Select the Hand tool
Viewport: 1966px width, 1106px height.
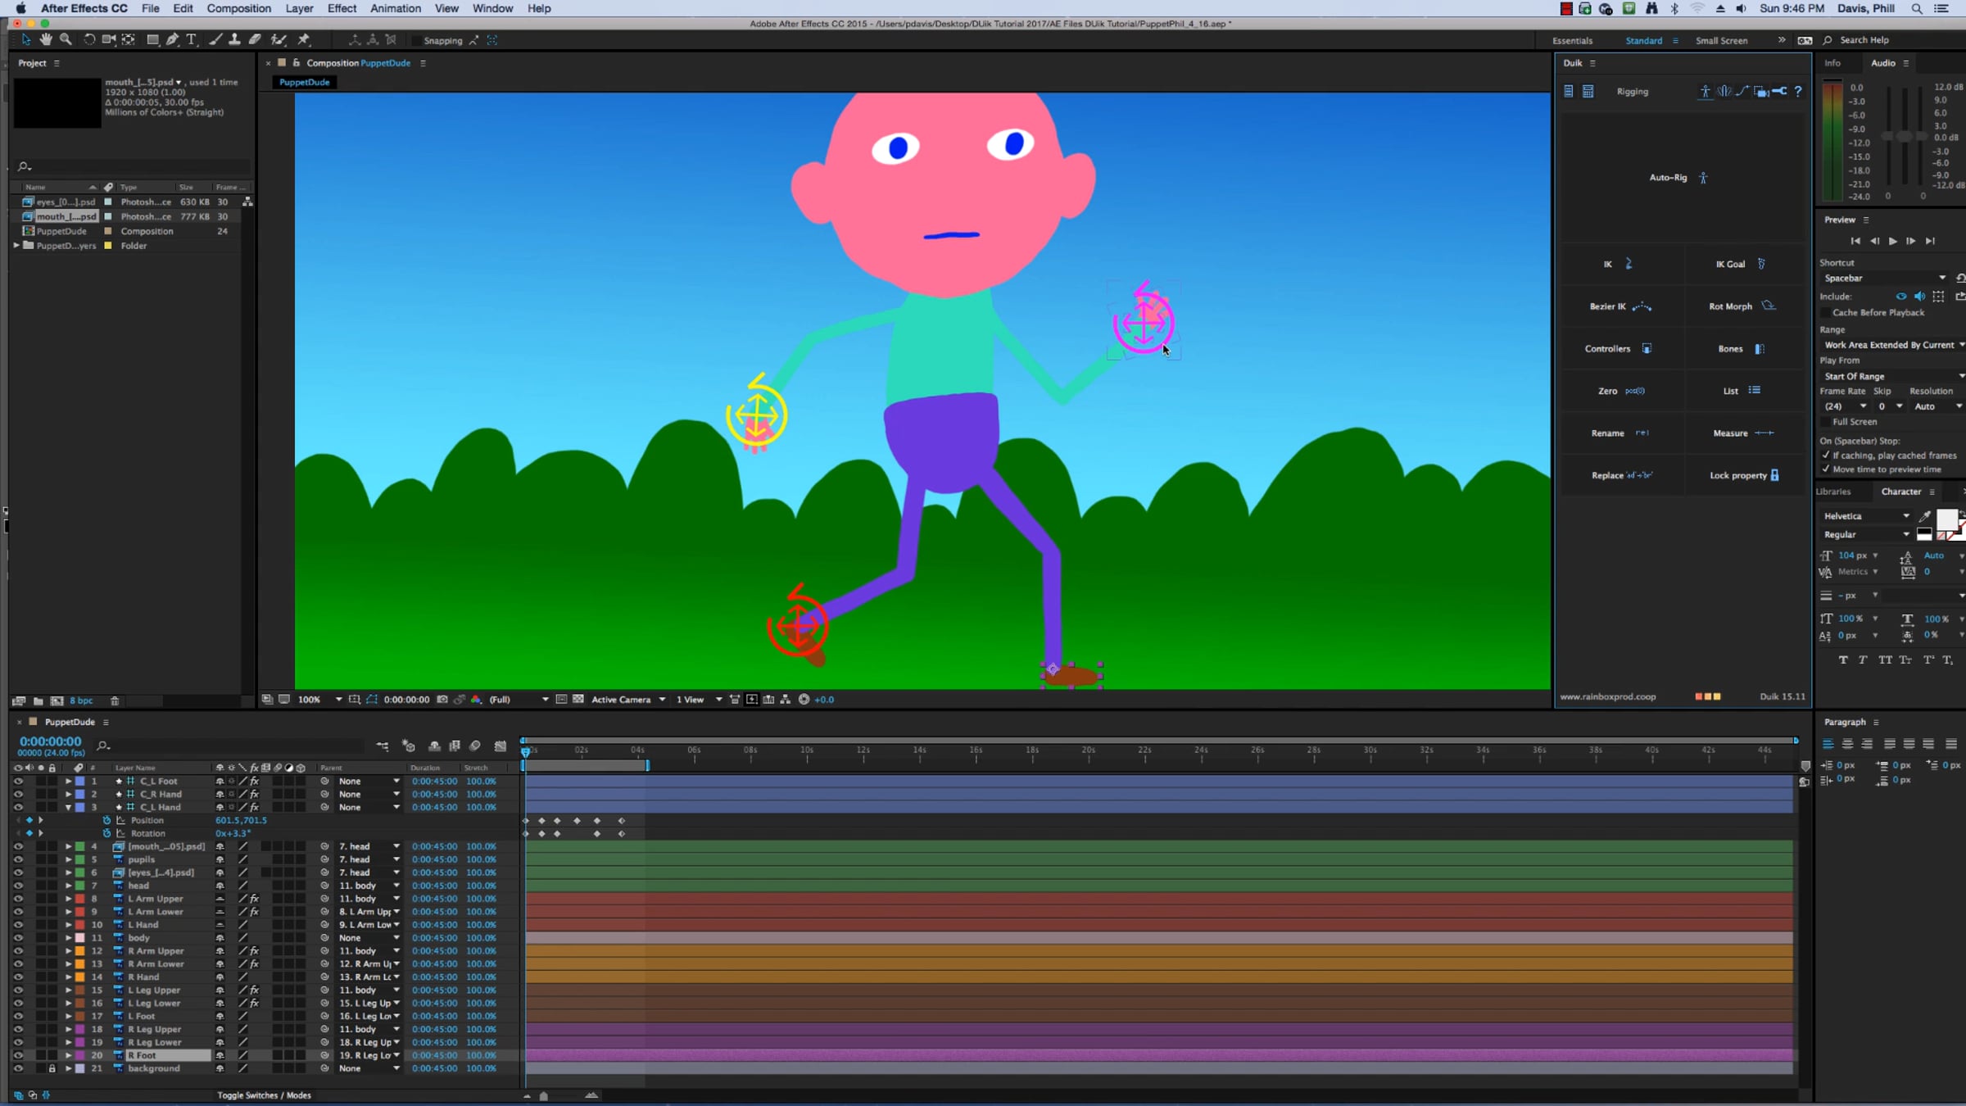point(46,39)
